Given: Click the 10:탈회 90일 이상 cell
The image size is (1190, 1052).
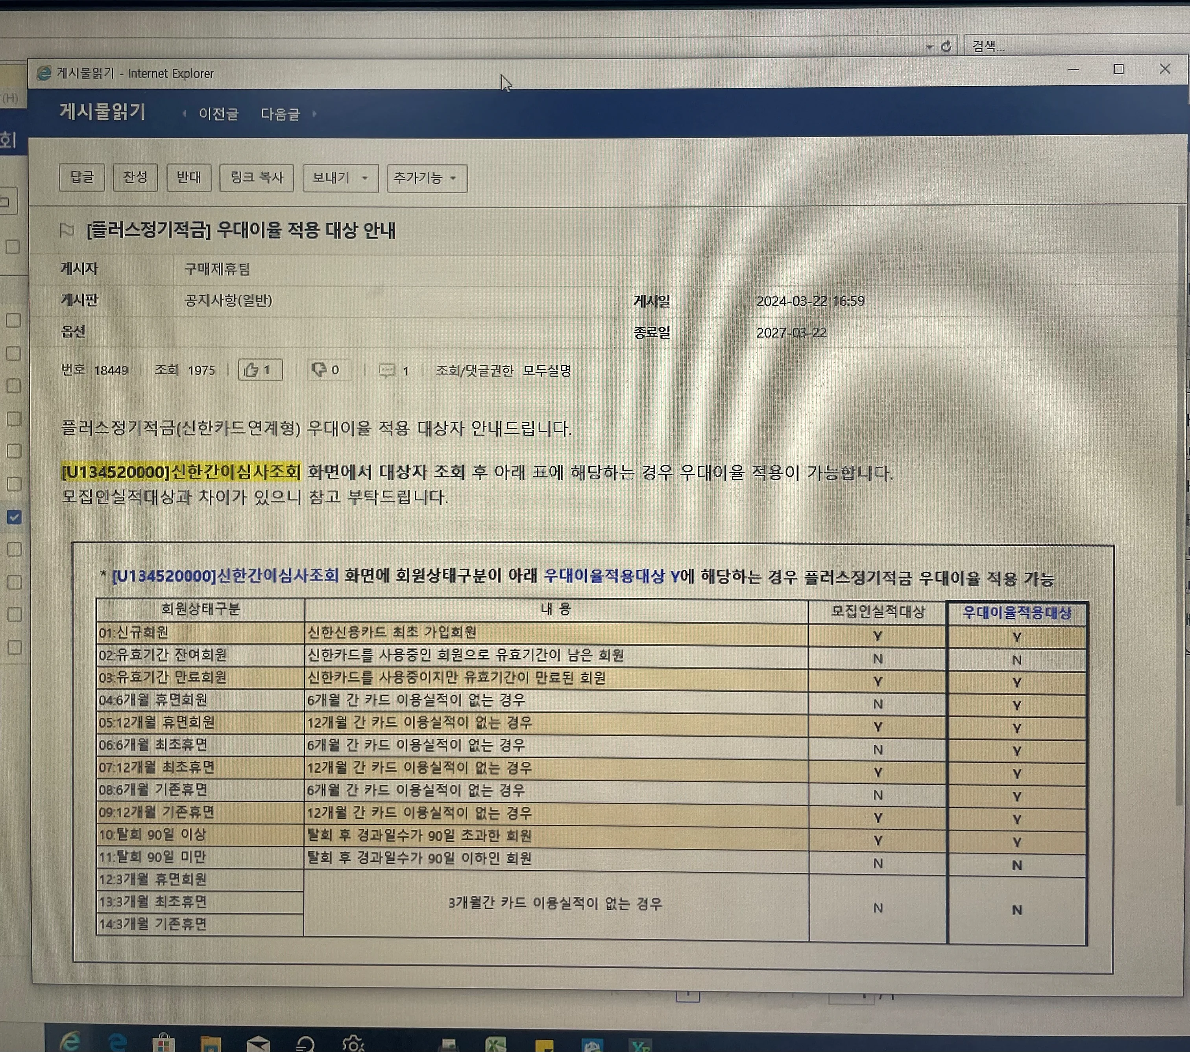Looking at the screenshot, I should point(200,835).
